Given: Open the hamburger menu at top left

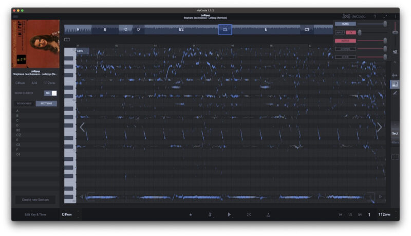Looking at the screenshot, I should pos(15,16).
